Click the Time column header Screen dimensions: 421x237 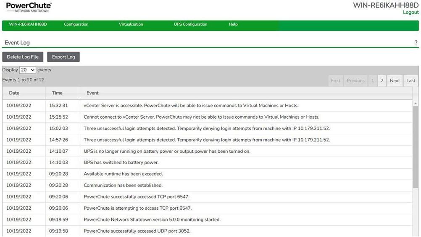pyautogui.click(x=57, y=93)
